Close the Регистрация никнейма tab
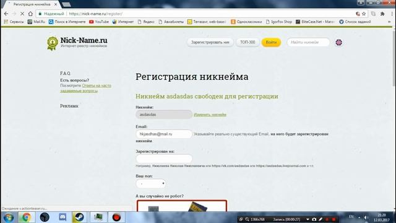Image resolution: width=396 pixels, height=223 pixels. [x=56, y=4]
